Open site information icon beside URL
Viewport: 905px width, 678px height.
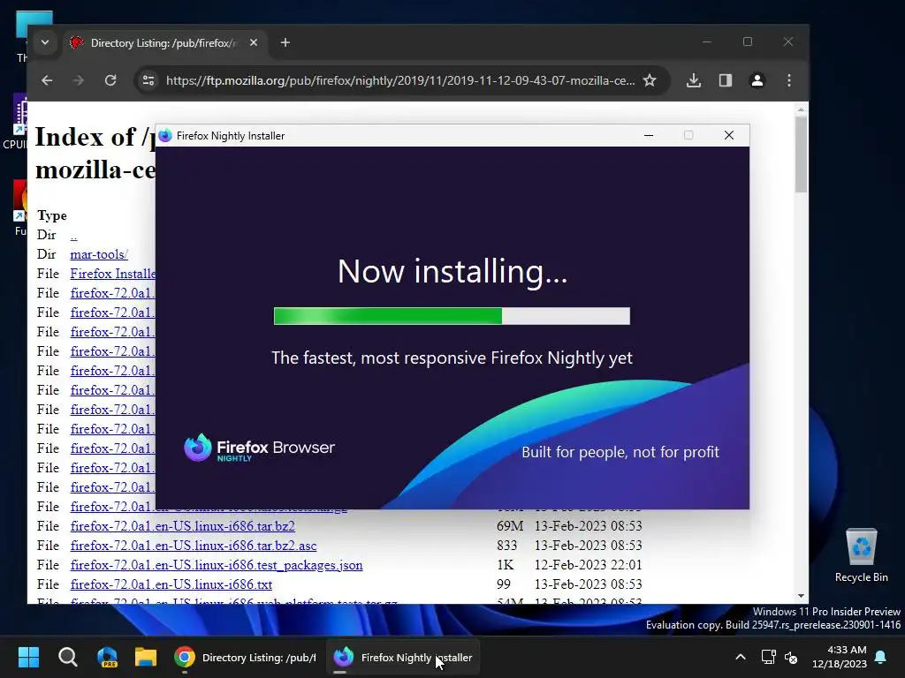point(148,80)
